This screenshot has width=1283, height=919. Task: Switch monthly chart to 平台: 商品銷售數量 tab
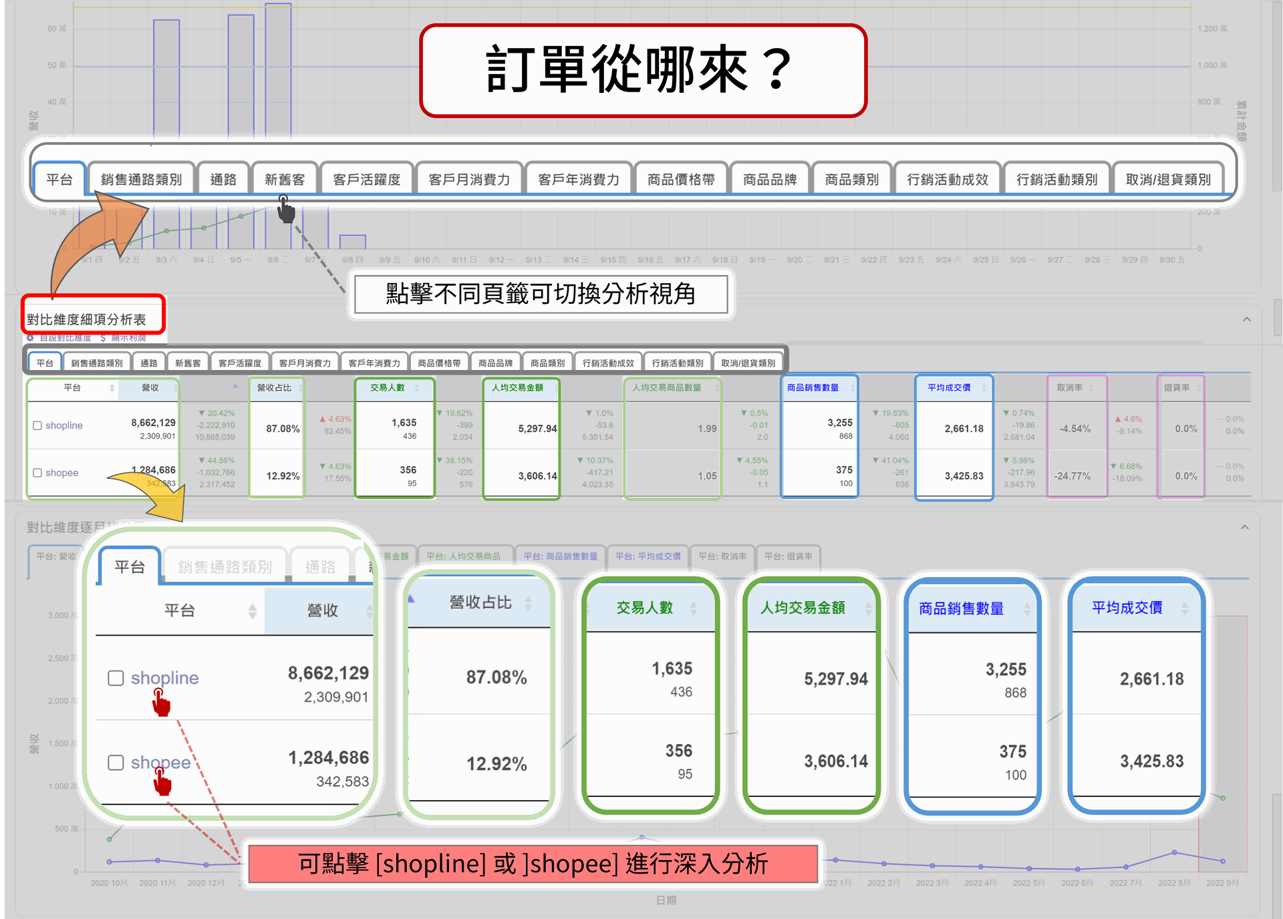(561, 556)
